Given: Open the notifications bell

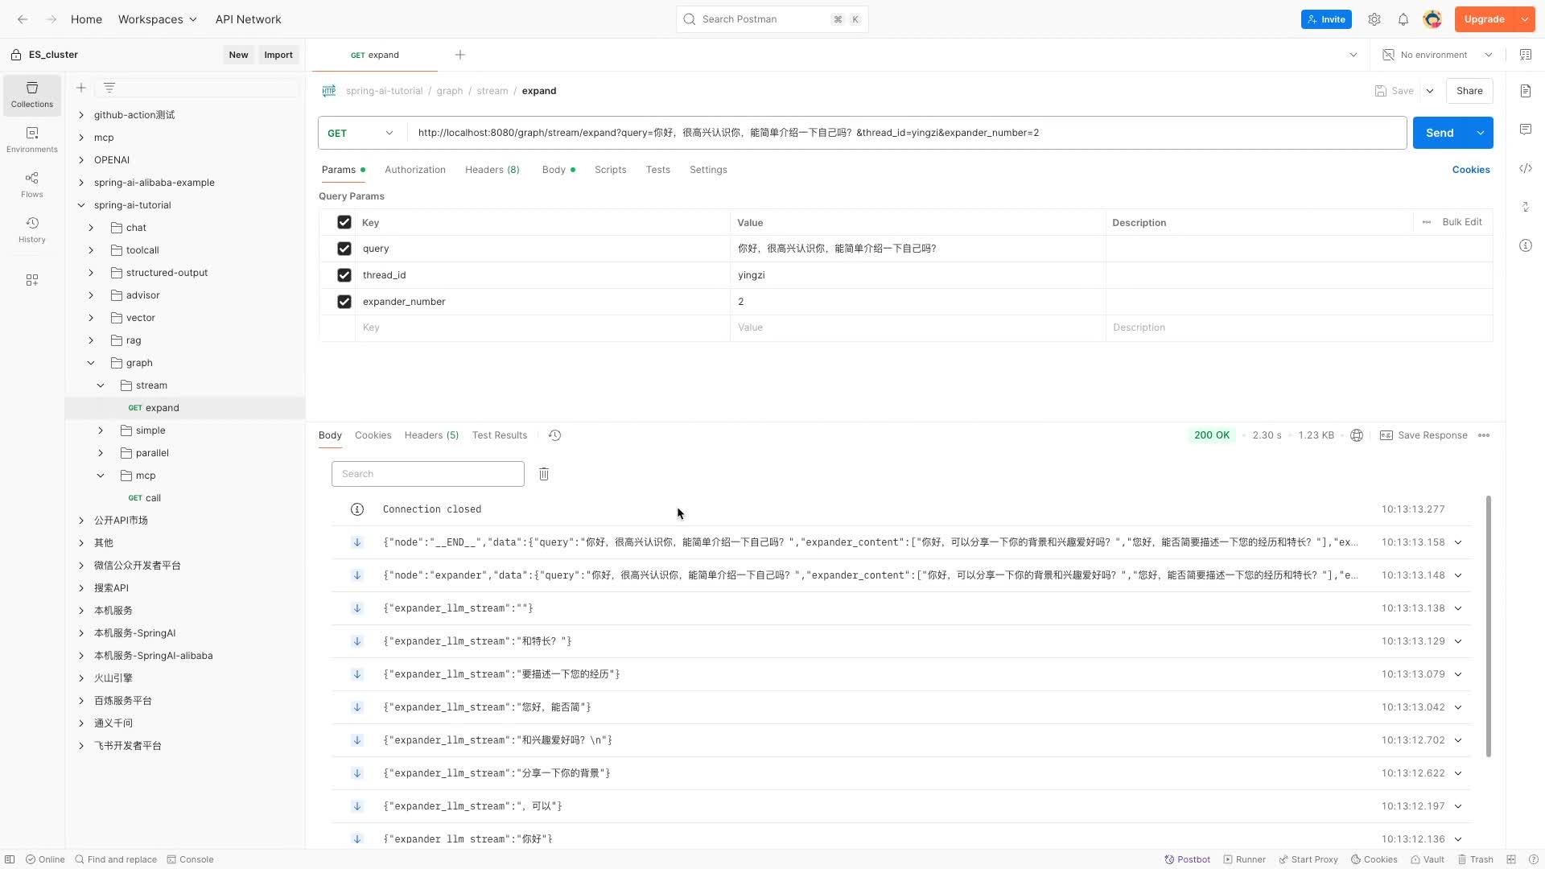Looking at the screenshot, I should tap(1403, 19).
